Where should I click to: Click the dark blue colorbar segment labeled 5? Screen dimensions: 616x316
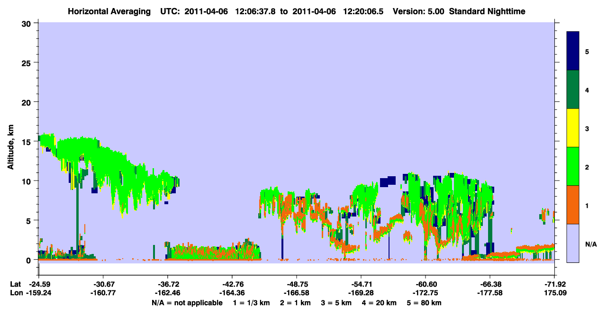point(573,51)
